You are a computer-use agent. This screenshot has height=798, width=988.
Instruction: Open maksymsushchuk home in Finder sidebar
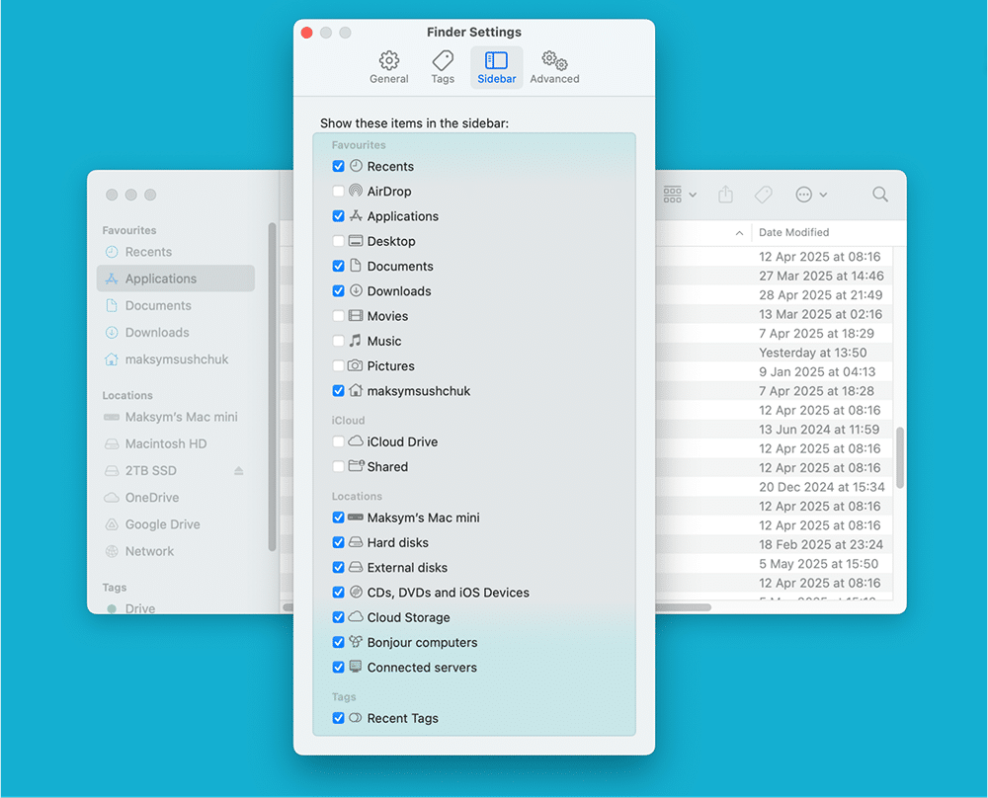click(x=175, y=359)
